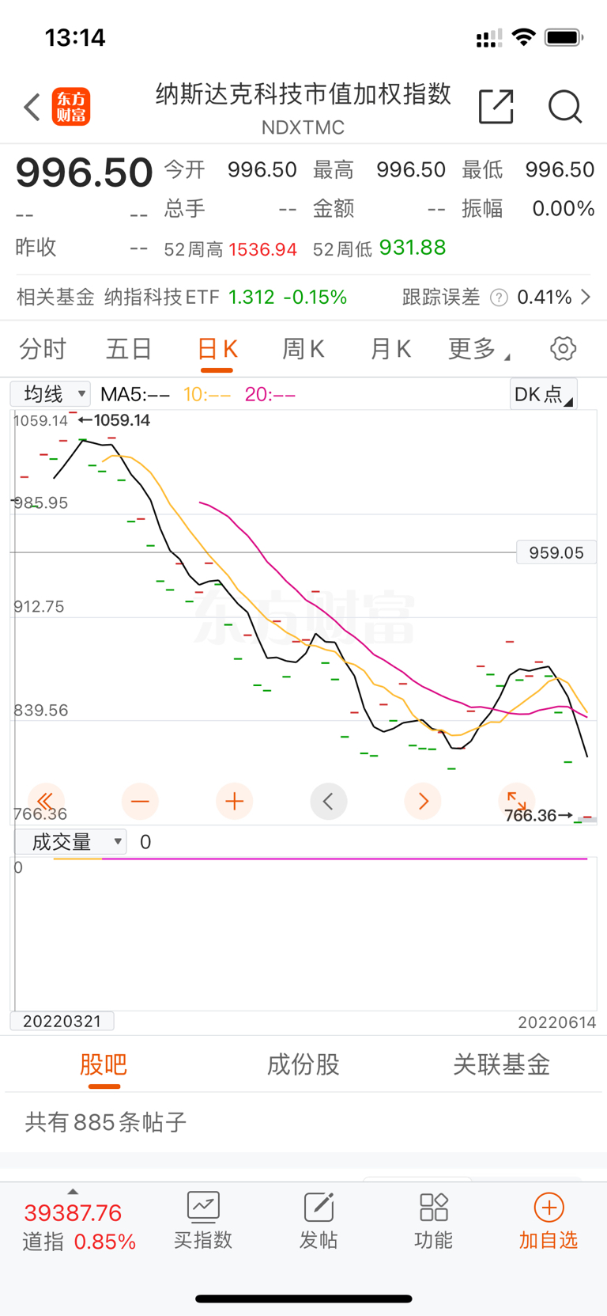Viewport: 607px width, 1316px height.
Task: Jump to earliest data double-arrow icon
Action: pyautogui.click(x=46, y=802)
